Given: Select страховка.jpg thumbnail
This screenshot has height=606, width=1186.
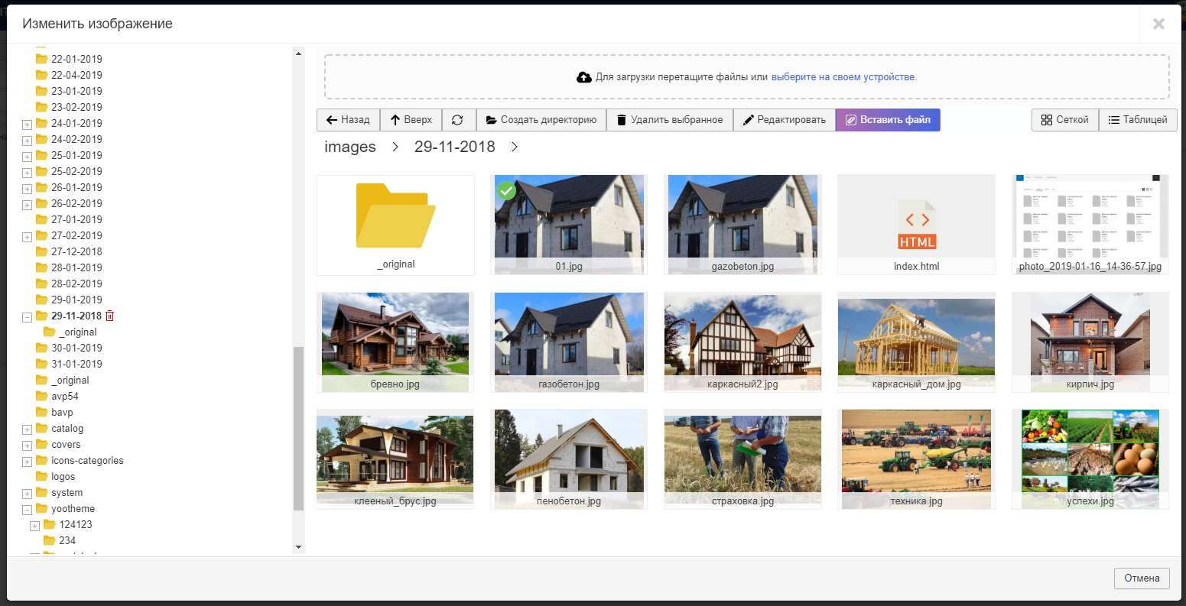Looking at the screenshot, I should pyautogui.click(x=742, y=459).
